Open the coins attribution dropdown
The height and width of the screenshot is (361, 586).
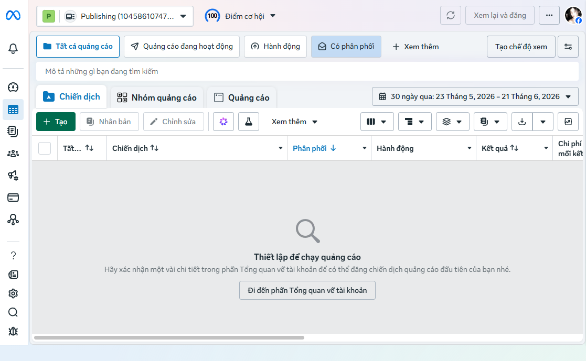pos(490,122)
